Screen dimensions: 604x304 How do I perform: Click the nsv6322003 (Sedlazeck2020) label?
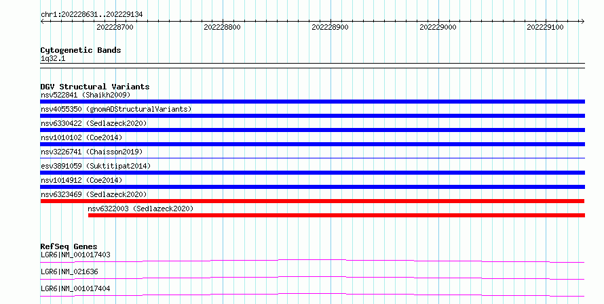140,209
